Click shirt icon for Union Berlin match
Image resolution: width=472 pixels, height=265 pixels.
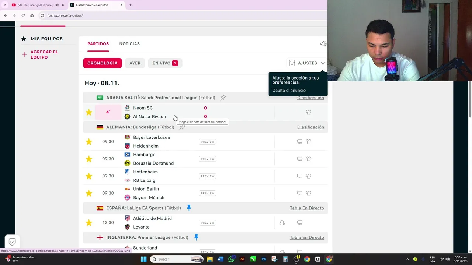point(309,193)
